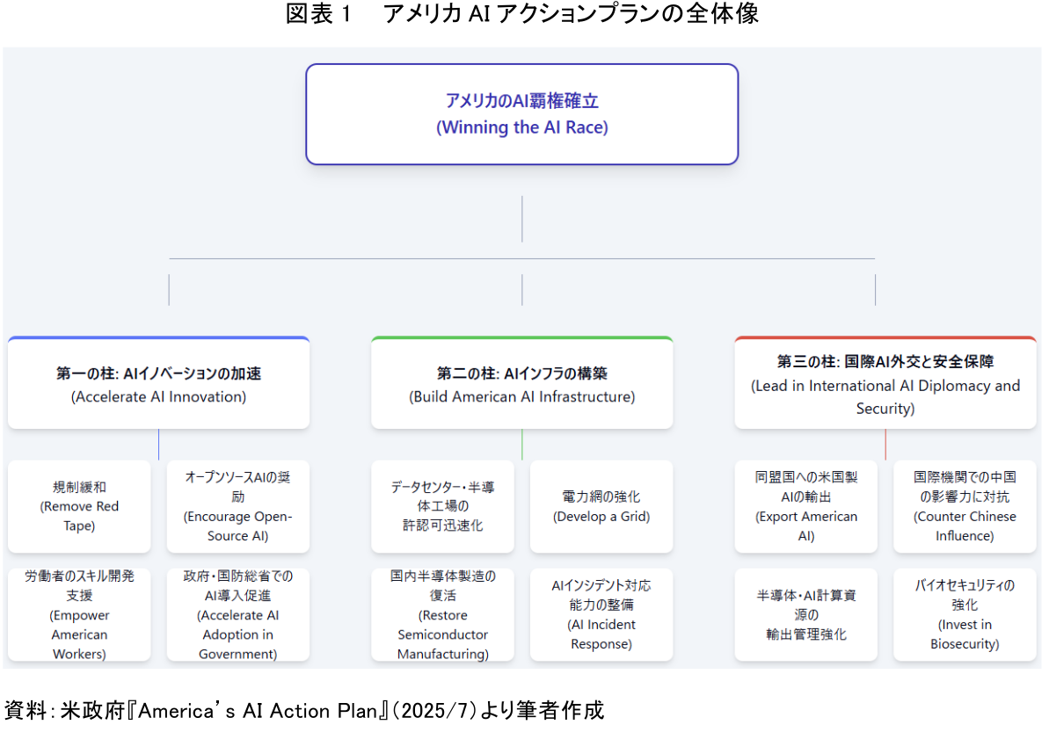Select the データセンター・半導体工場の許認可迅速化 node
Viewport: 1049px width, 732px height.
442,506
